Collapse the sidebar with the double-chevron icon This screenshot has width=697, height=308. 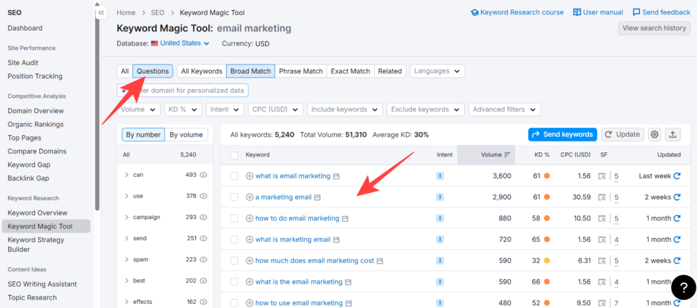101,13
